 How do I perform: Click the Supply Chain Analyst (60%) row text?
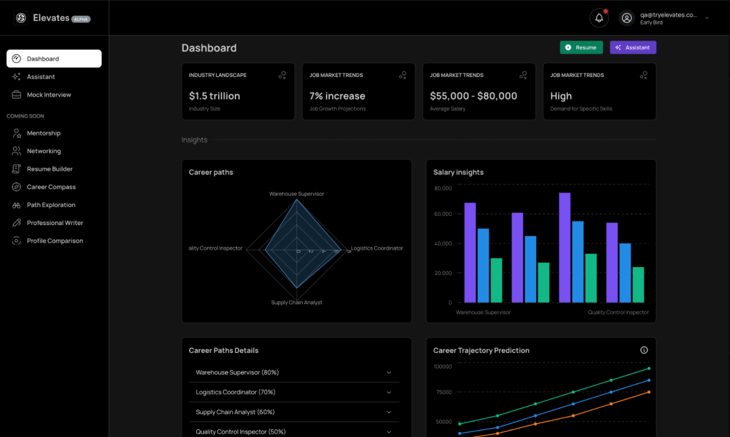[235, 412]
